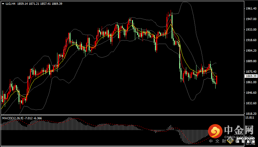
Task: Click the -17.745 MACD scale value
Action: (250, 143)
